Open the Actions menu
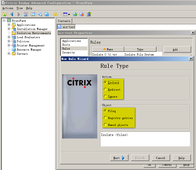Image resolution: width=196 pixels, height=170 pixels. click(8, 8)
